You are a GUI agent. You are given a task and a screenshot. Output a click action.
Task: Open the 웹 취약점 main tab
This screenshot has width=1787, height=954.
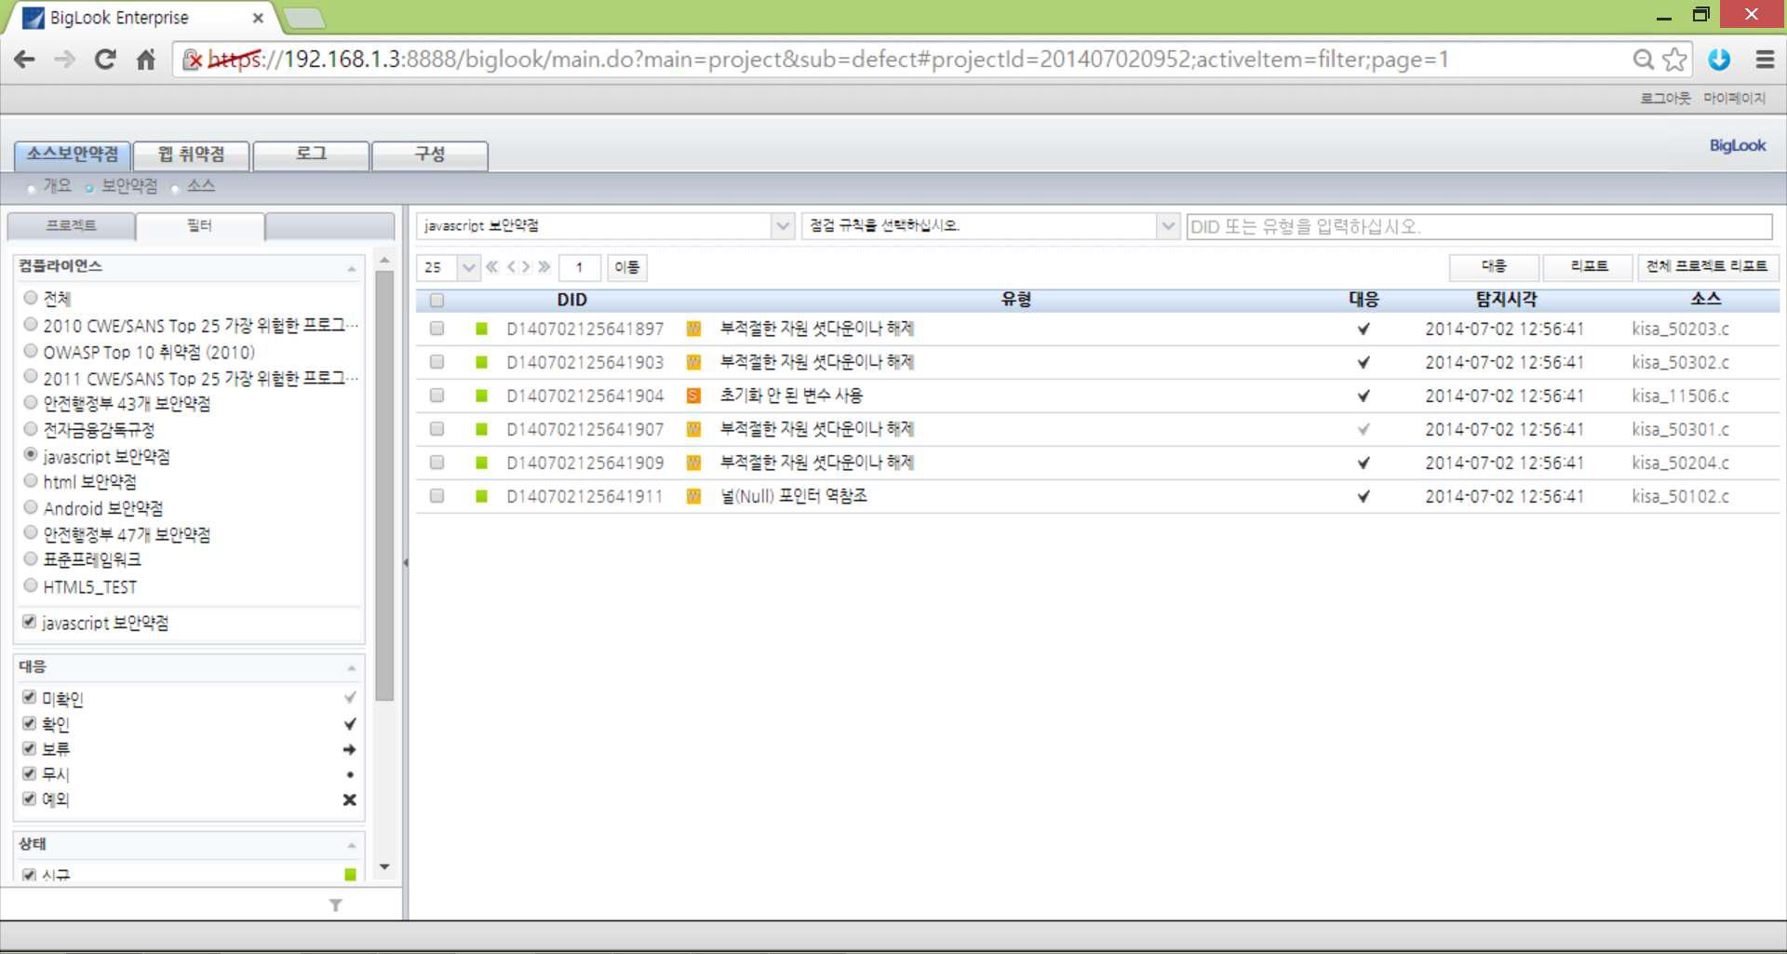[191, 155]
